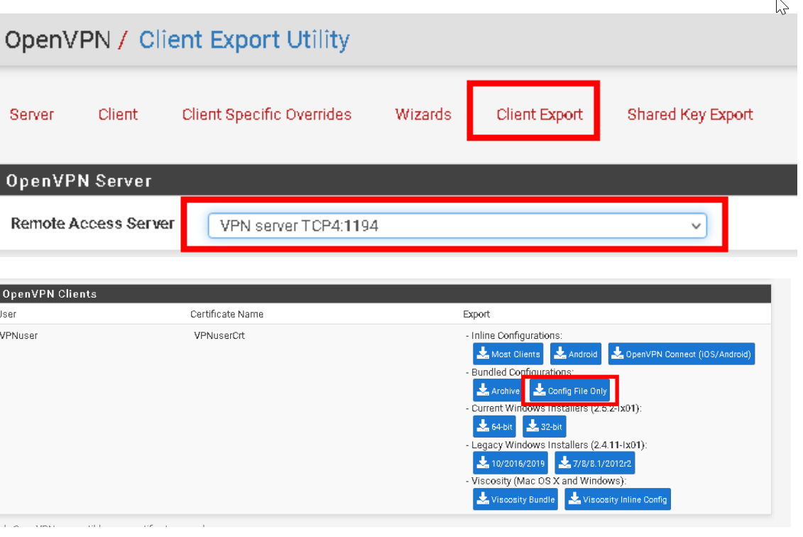Click the OpenVPN breadcrumb title
Screen dimensions: 803x537
point(57,40)
